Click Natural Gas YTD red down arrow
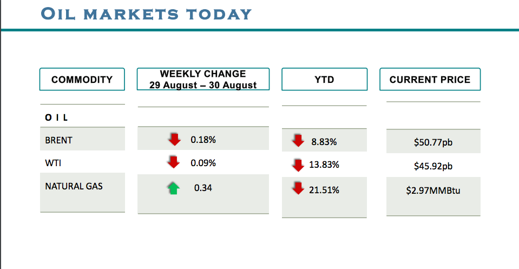 (298, 188)
